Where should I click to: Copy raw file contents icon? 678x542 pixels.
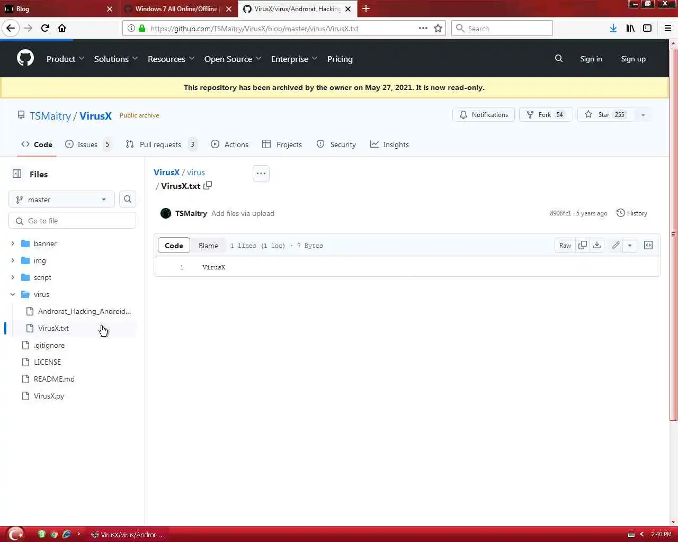(x=583, y=245)
